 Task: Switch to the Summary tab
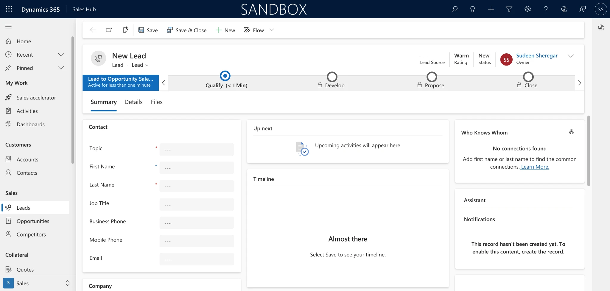pyautogui.click(x=103, y=102)
